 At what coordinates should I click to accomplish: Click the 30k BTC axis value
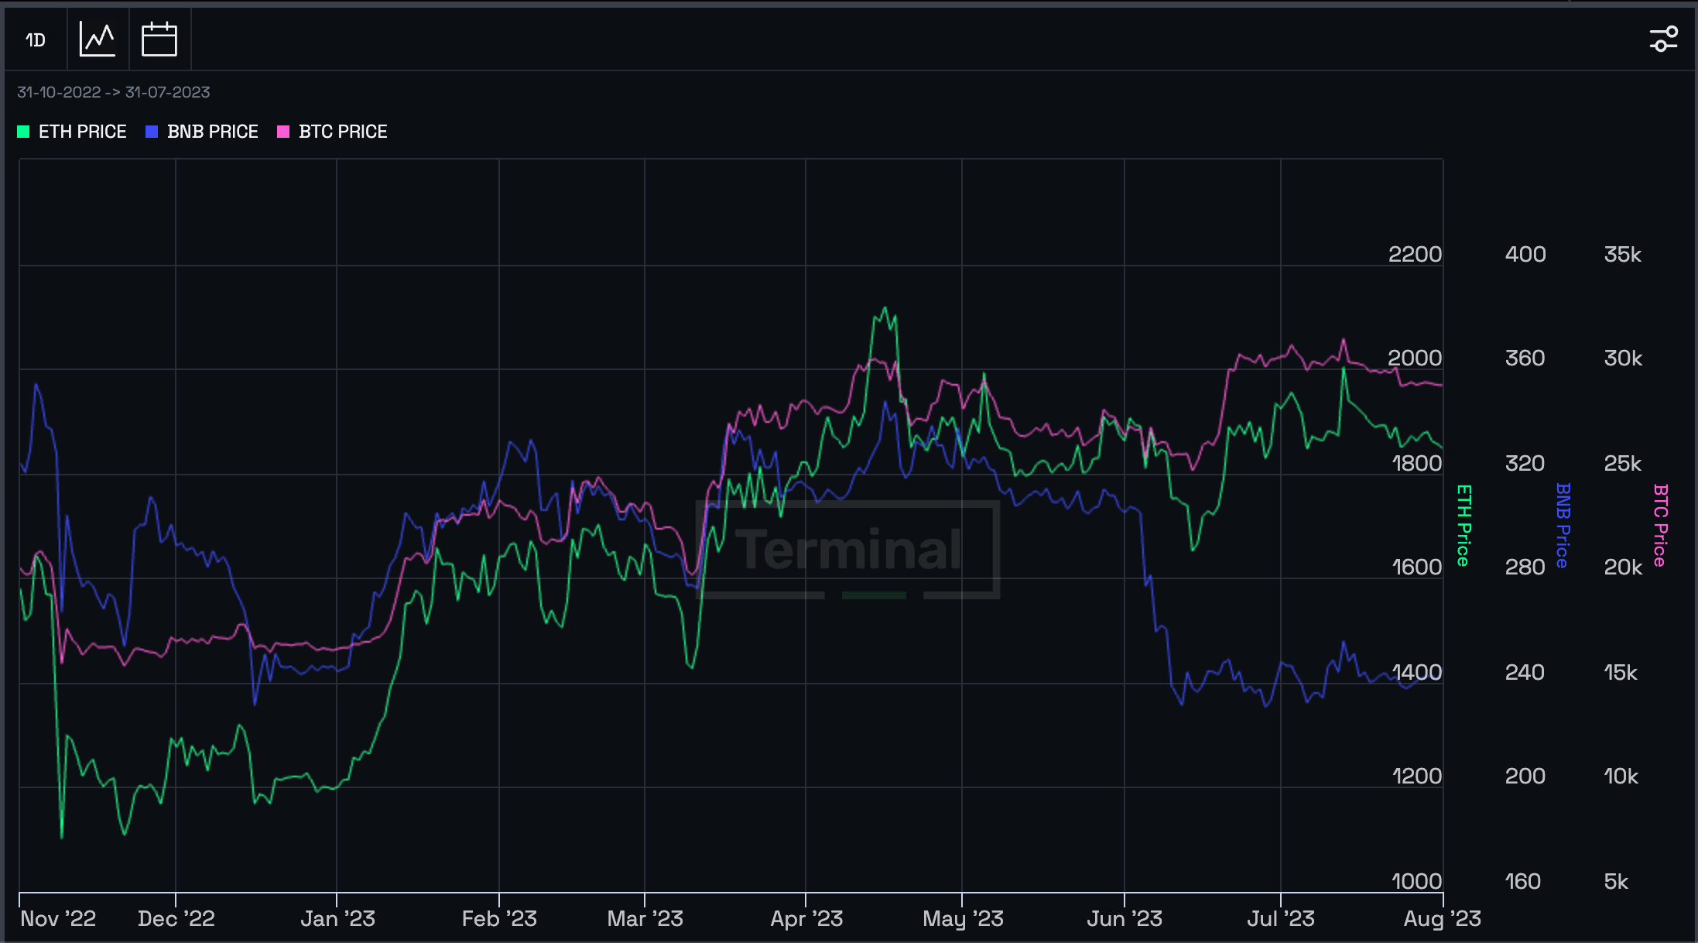pyautogui.click(x=1623, y=358)
